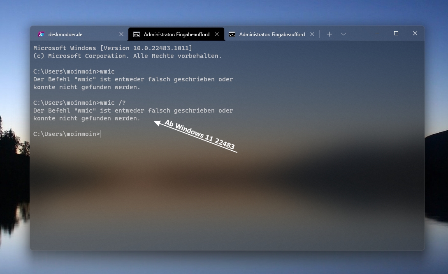The height and width of the screenshot is (274, 448).
Task: Close the deskmodder.de tab
Action: click(x=121, y=34)
